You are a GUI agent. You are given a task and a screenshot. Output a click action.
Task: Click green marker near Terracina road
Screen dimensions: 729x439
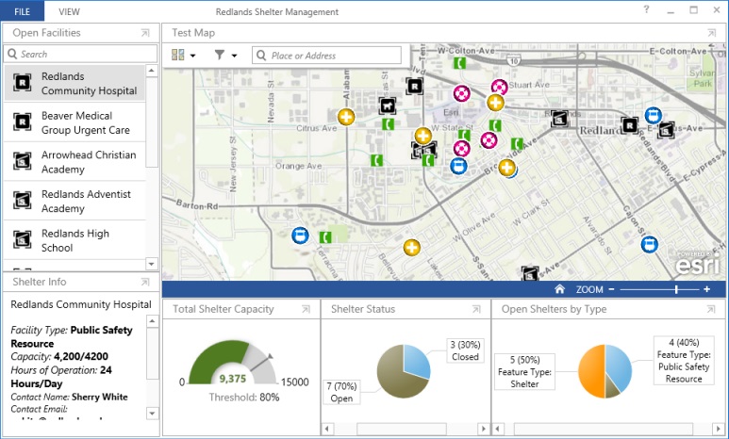pos(325,237)
